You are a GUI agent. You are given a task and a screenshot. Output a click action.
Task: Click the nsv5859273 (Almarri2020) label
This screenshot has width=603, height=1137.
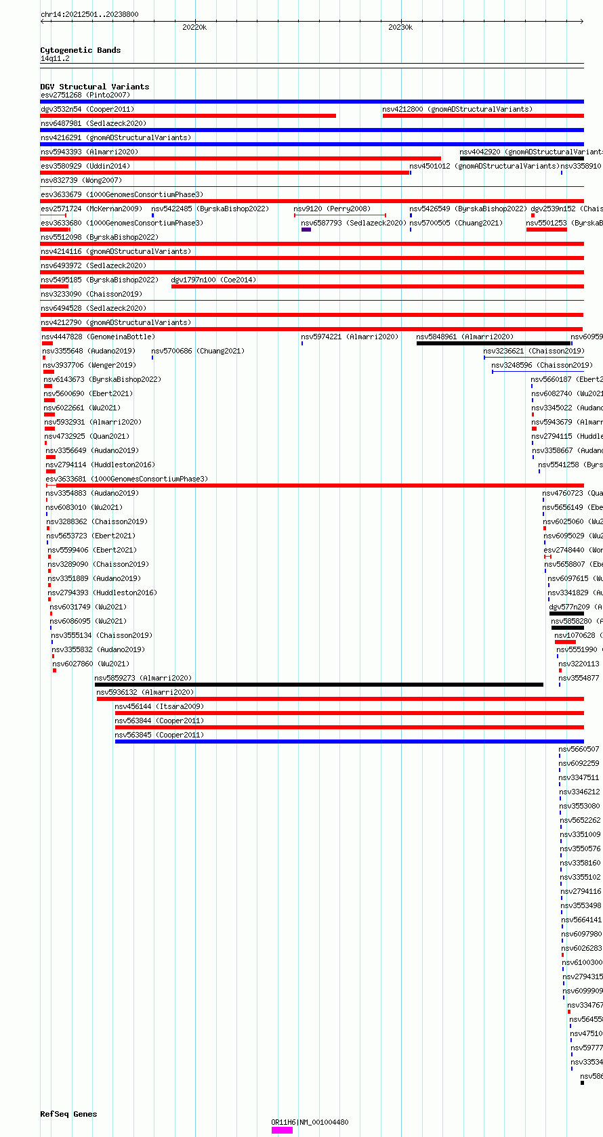click(x=143, y=678)
